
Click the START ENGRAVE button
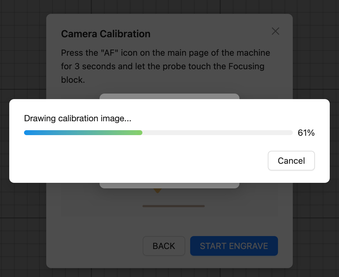[234, 246]
